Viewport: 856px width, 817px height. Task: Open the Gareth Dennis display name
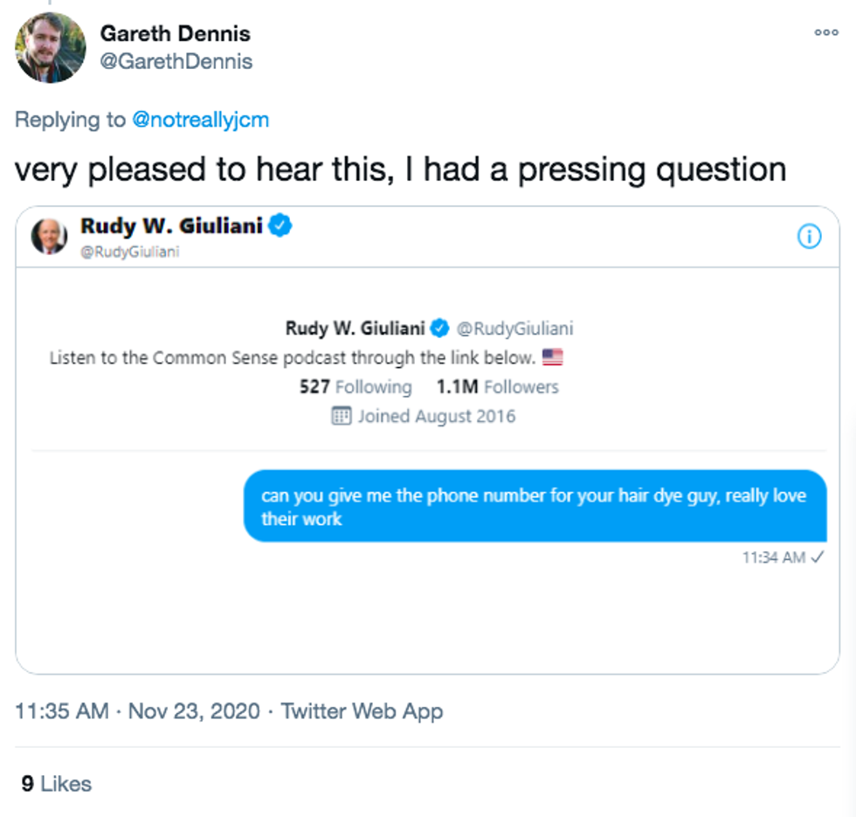(x=175, y=34)
